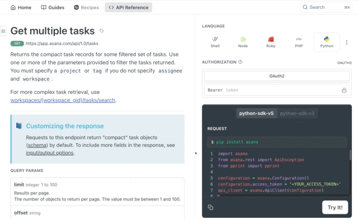Choose the Python language icon
Viewport: 358px width, 219px height.
point(327,42)
